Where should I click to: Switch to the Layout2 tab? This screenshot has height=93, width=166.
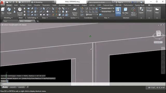click(x=21, y=87)
